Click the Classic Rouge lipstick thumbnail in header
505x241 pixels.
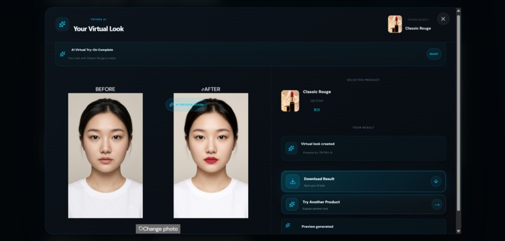click(395, 24)
